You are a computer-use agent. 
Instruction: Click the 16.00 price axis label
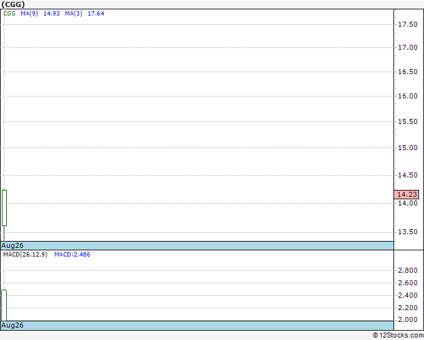pyautogui.click(x=408, y=96)
